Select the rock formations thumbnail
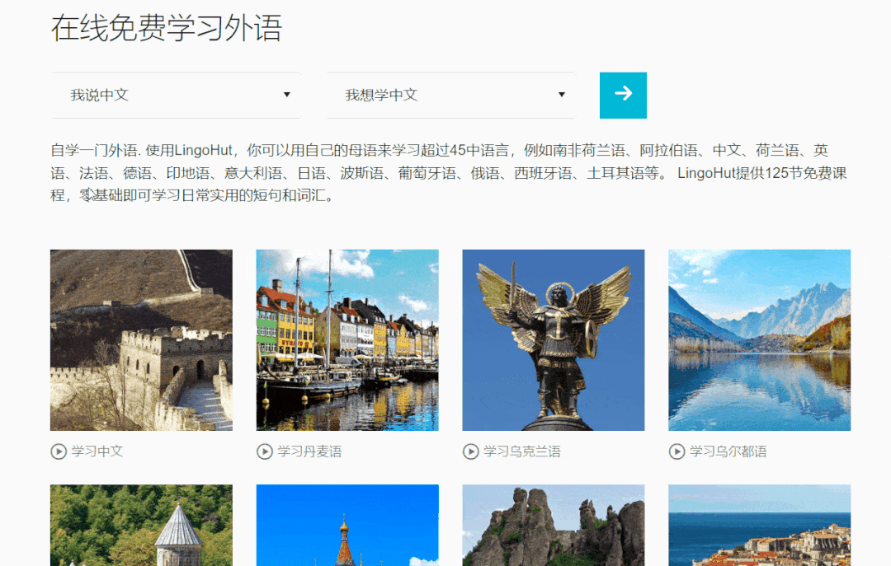This screenshot has height=566, width=891. click(554, 525)
